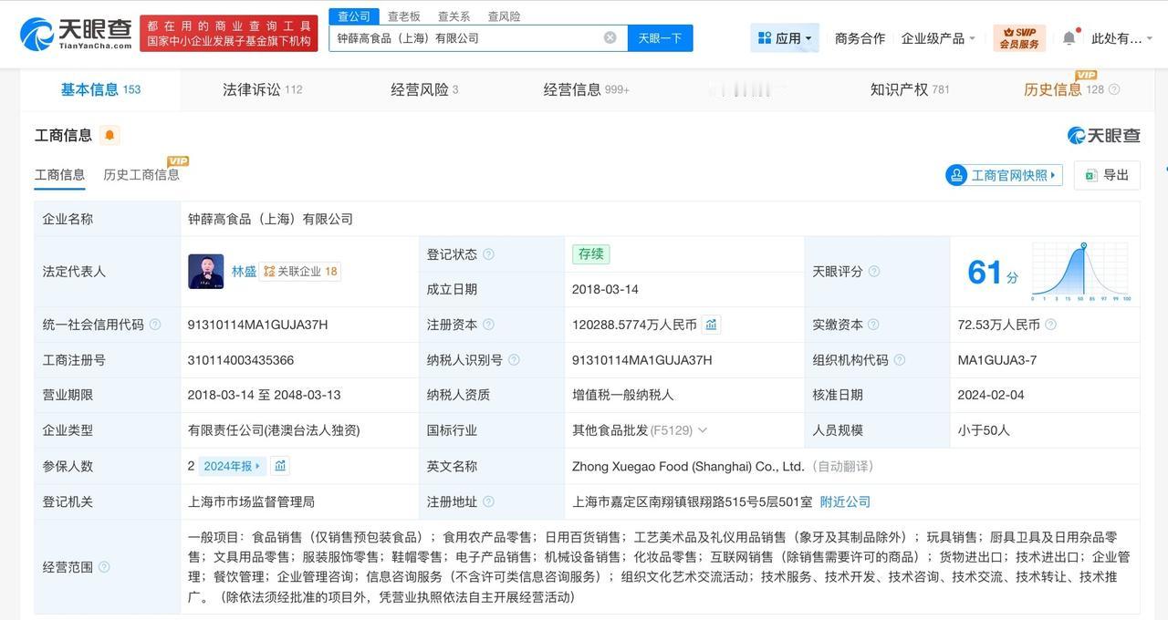Image resolution: width=1168 pixels, height=620 pixels.
Task: Click the TianYanCha logo in header
Action: [76, 34]
